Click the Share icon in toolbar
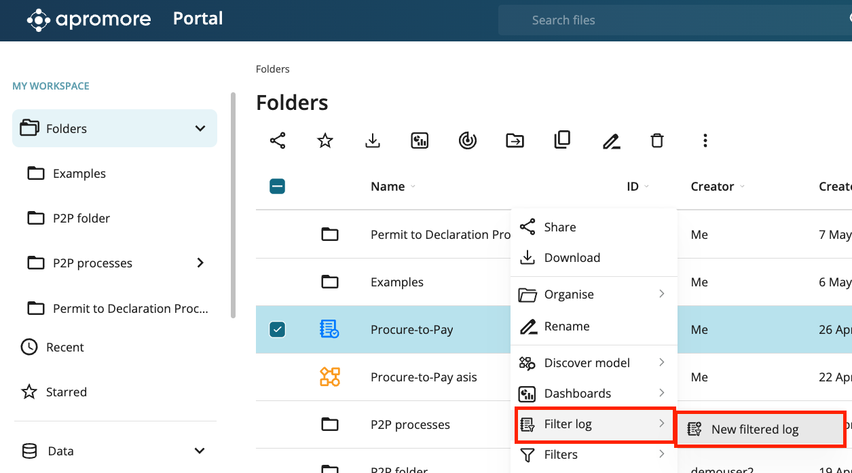852x473 pixels. (x=278, y=140)
